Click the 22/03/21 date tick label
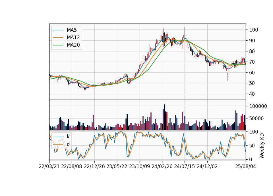Screen dimensions: 273x196 coord(49,166)
